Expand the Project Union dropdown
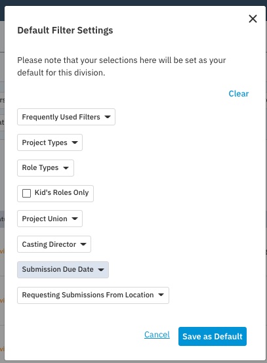Image resolution: width=267 pixels, height=363 pixels. tap(50, 219)
